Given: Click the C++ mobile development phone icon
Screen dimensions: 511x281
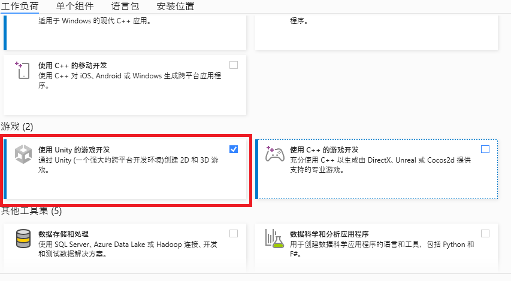Looking at the screenshot, I should point(23,70).
